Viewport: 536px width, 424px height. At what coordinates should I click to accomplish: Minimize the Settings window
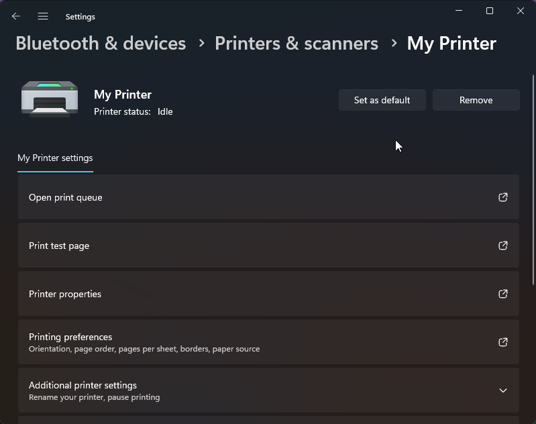[x=459, y=11]
